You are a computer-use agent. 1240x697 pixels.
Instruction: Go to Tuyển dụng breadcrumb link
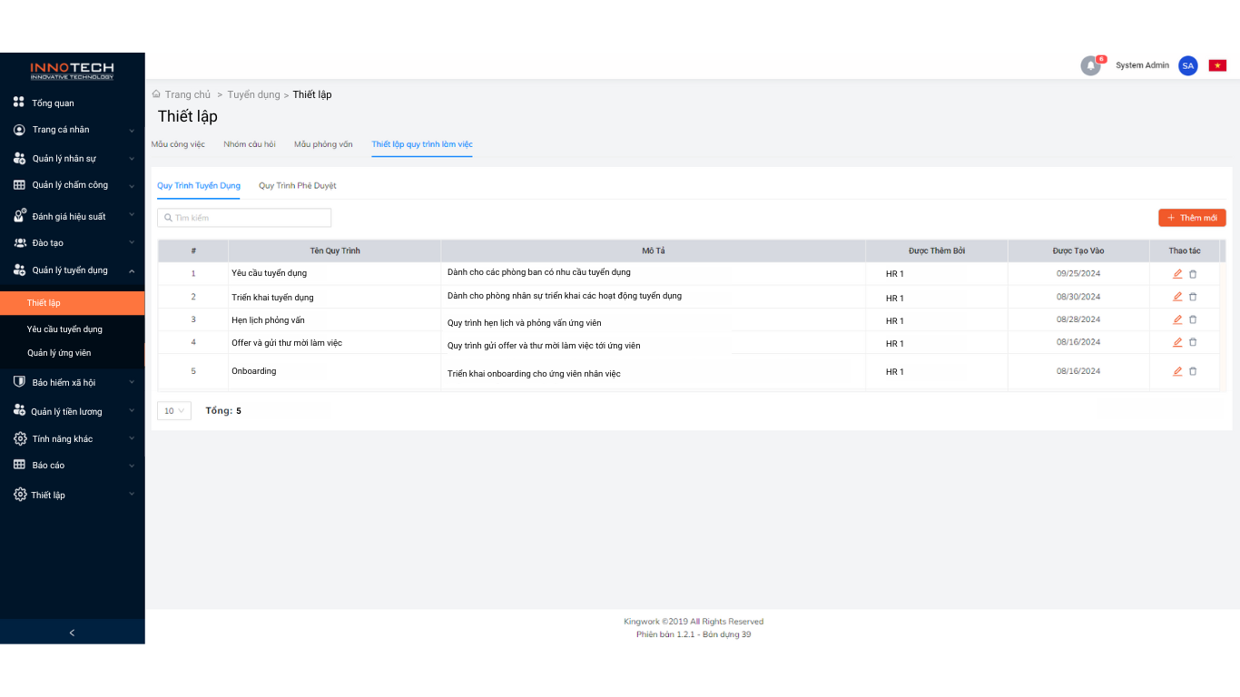coord(254,94)
